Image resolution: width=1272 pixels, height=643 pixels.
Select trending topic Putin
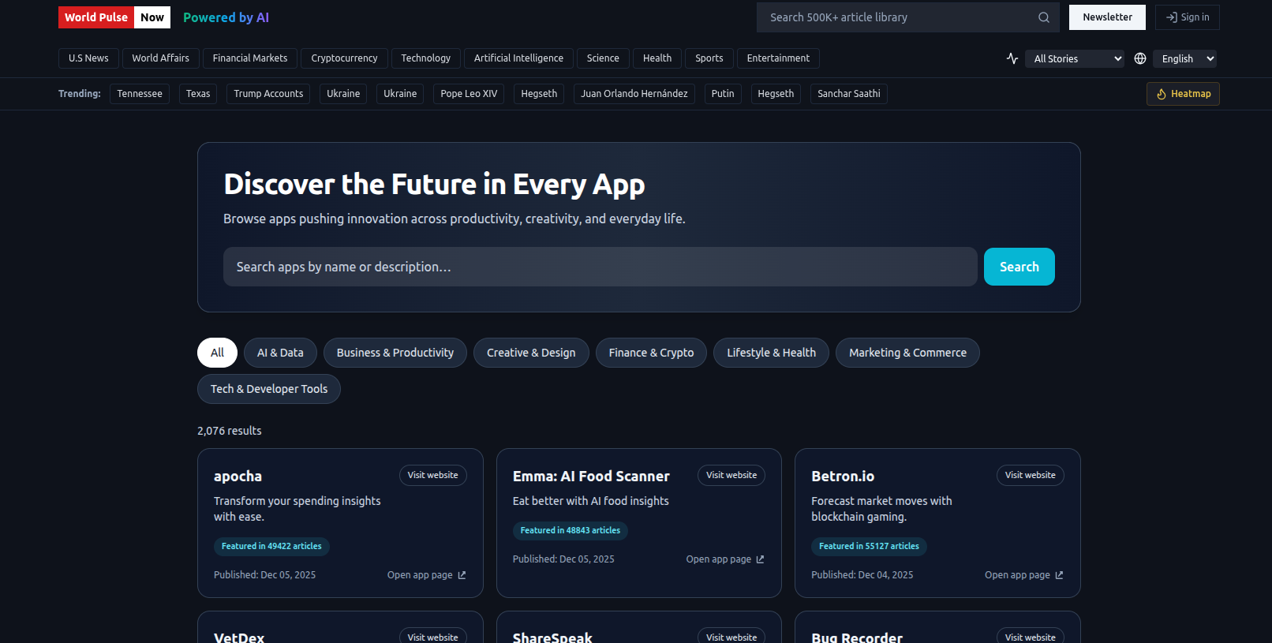723,94
